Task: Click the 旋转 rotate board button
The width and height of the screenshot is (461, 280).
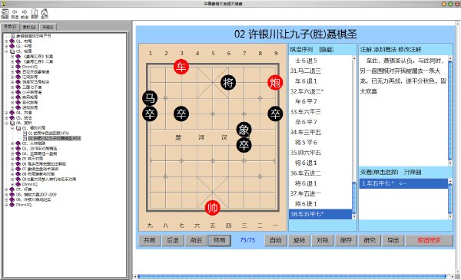Action: 300,240
